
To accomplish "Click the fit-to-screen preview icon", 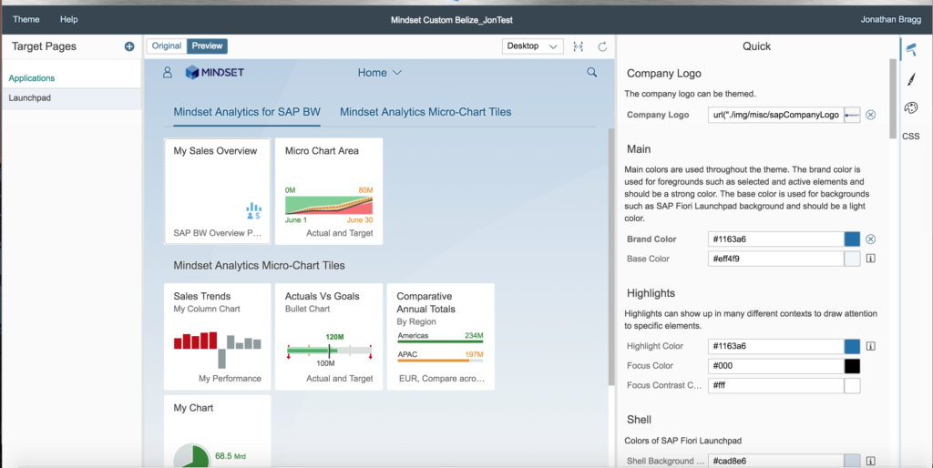I will 578,46.
